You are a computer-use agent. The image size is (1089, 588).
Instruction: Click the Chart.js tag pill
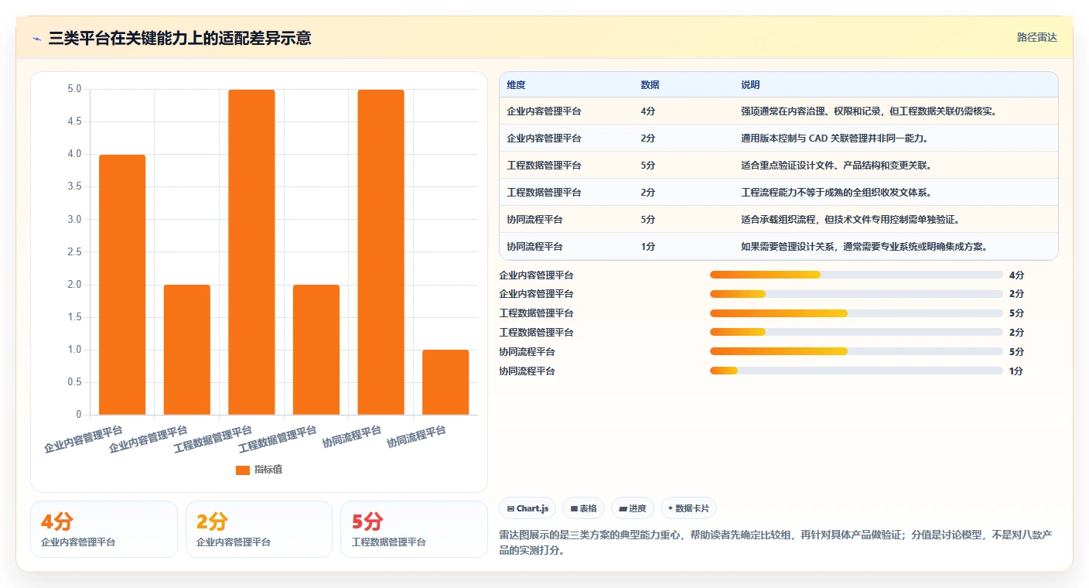pos(527,508)
